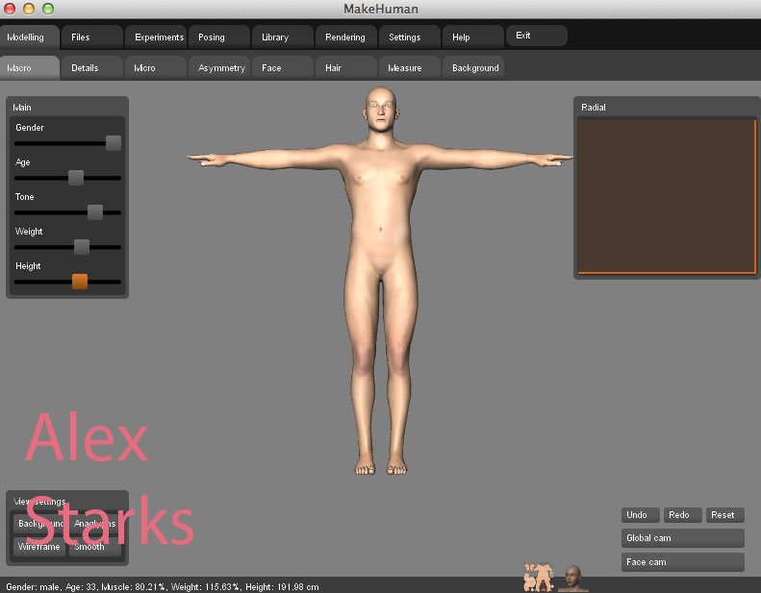Open the Hair sub-tab
Screen dimensions: 761x593
(346, 68)
